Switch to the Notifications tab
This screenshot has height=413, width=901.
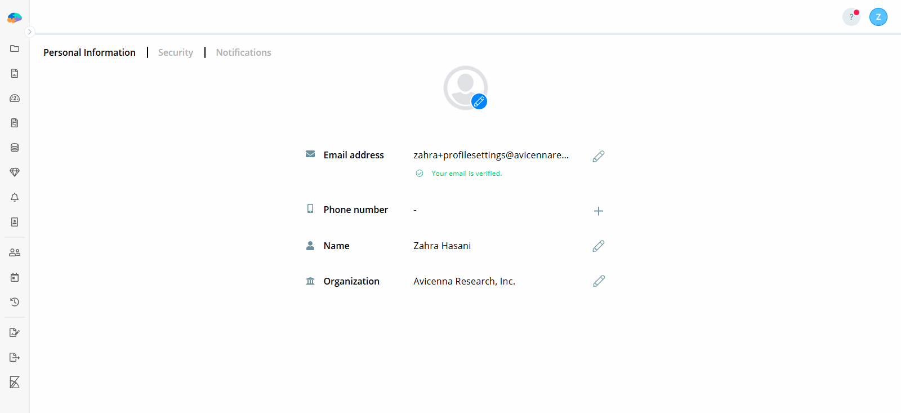tap(243, 52)
